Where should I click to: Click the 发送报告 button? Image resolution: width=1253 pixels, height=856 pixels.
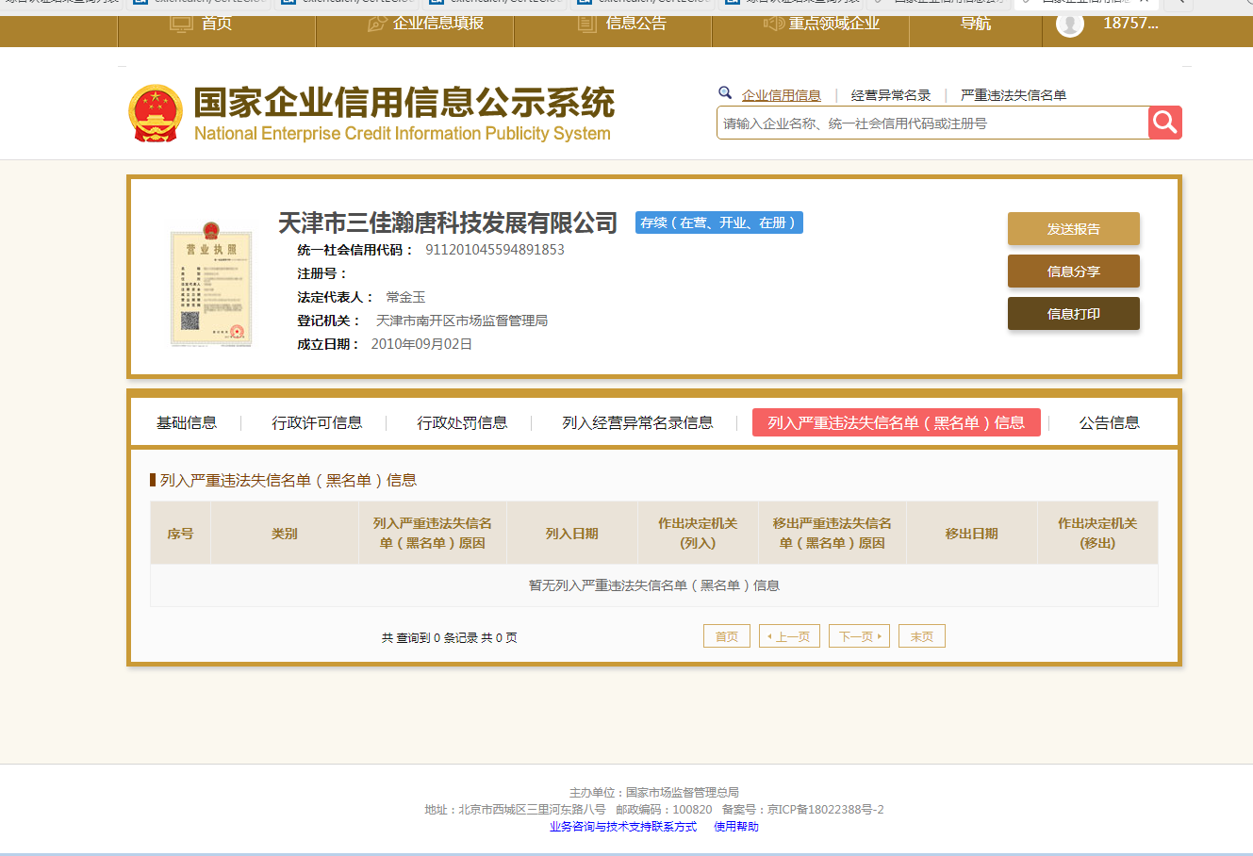[x=1074, y=229]
